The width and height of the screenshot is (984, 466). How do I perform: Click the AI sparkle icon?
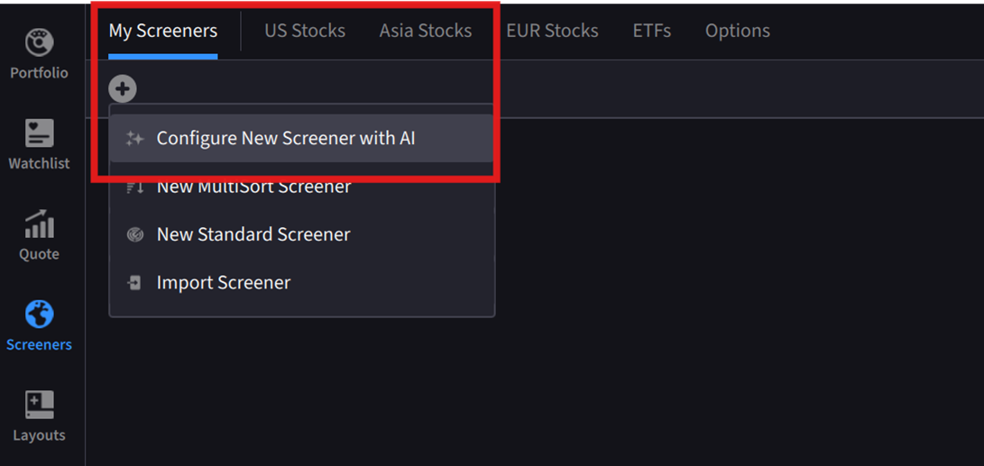(135, 139)
